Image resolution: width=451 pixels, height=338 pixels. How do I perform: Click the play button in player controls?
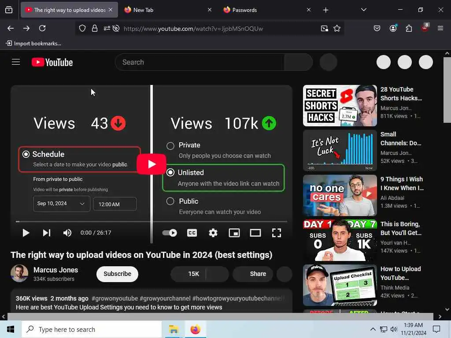[x=26, y=233]
